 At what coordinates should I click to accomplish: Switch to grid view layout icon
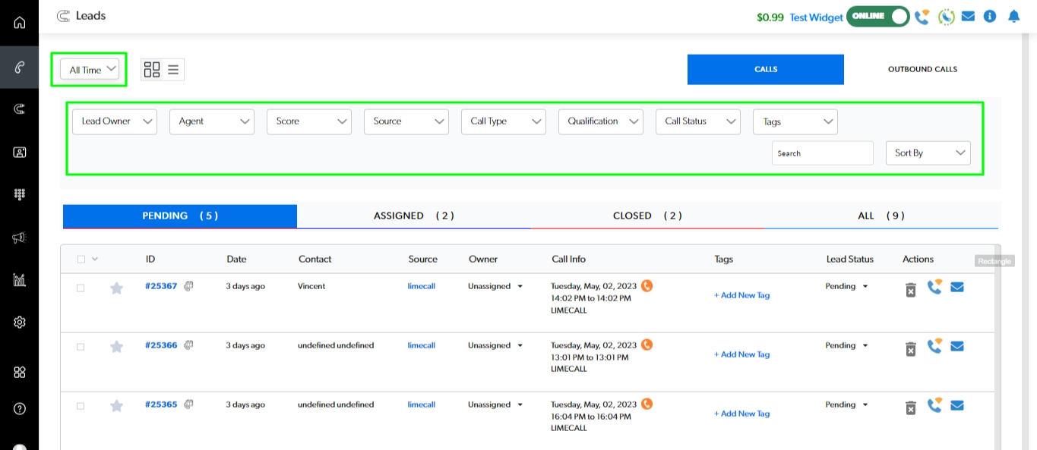[x=152, y=70]
